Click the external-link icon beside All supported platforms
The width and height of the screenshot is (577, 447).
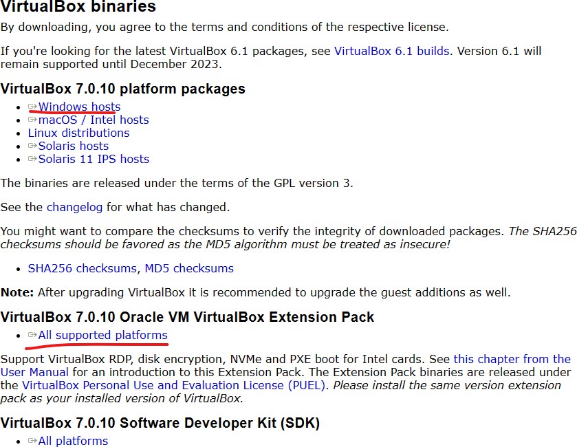click(x=32, y=335)
